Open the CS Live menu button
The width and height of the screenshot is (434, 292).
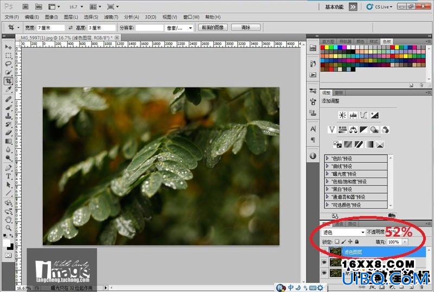pyautogui.click(x=380, y=7)
